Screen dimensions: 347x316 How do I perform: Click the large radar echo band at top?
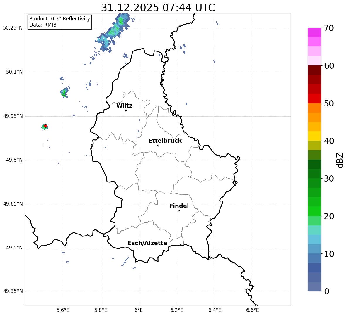(113, 32)
